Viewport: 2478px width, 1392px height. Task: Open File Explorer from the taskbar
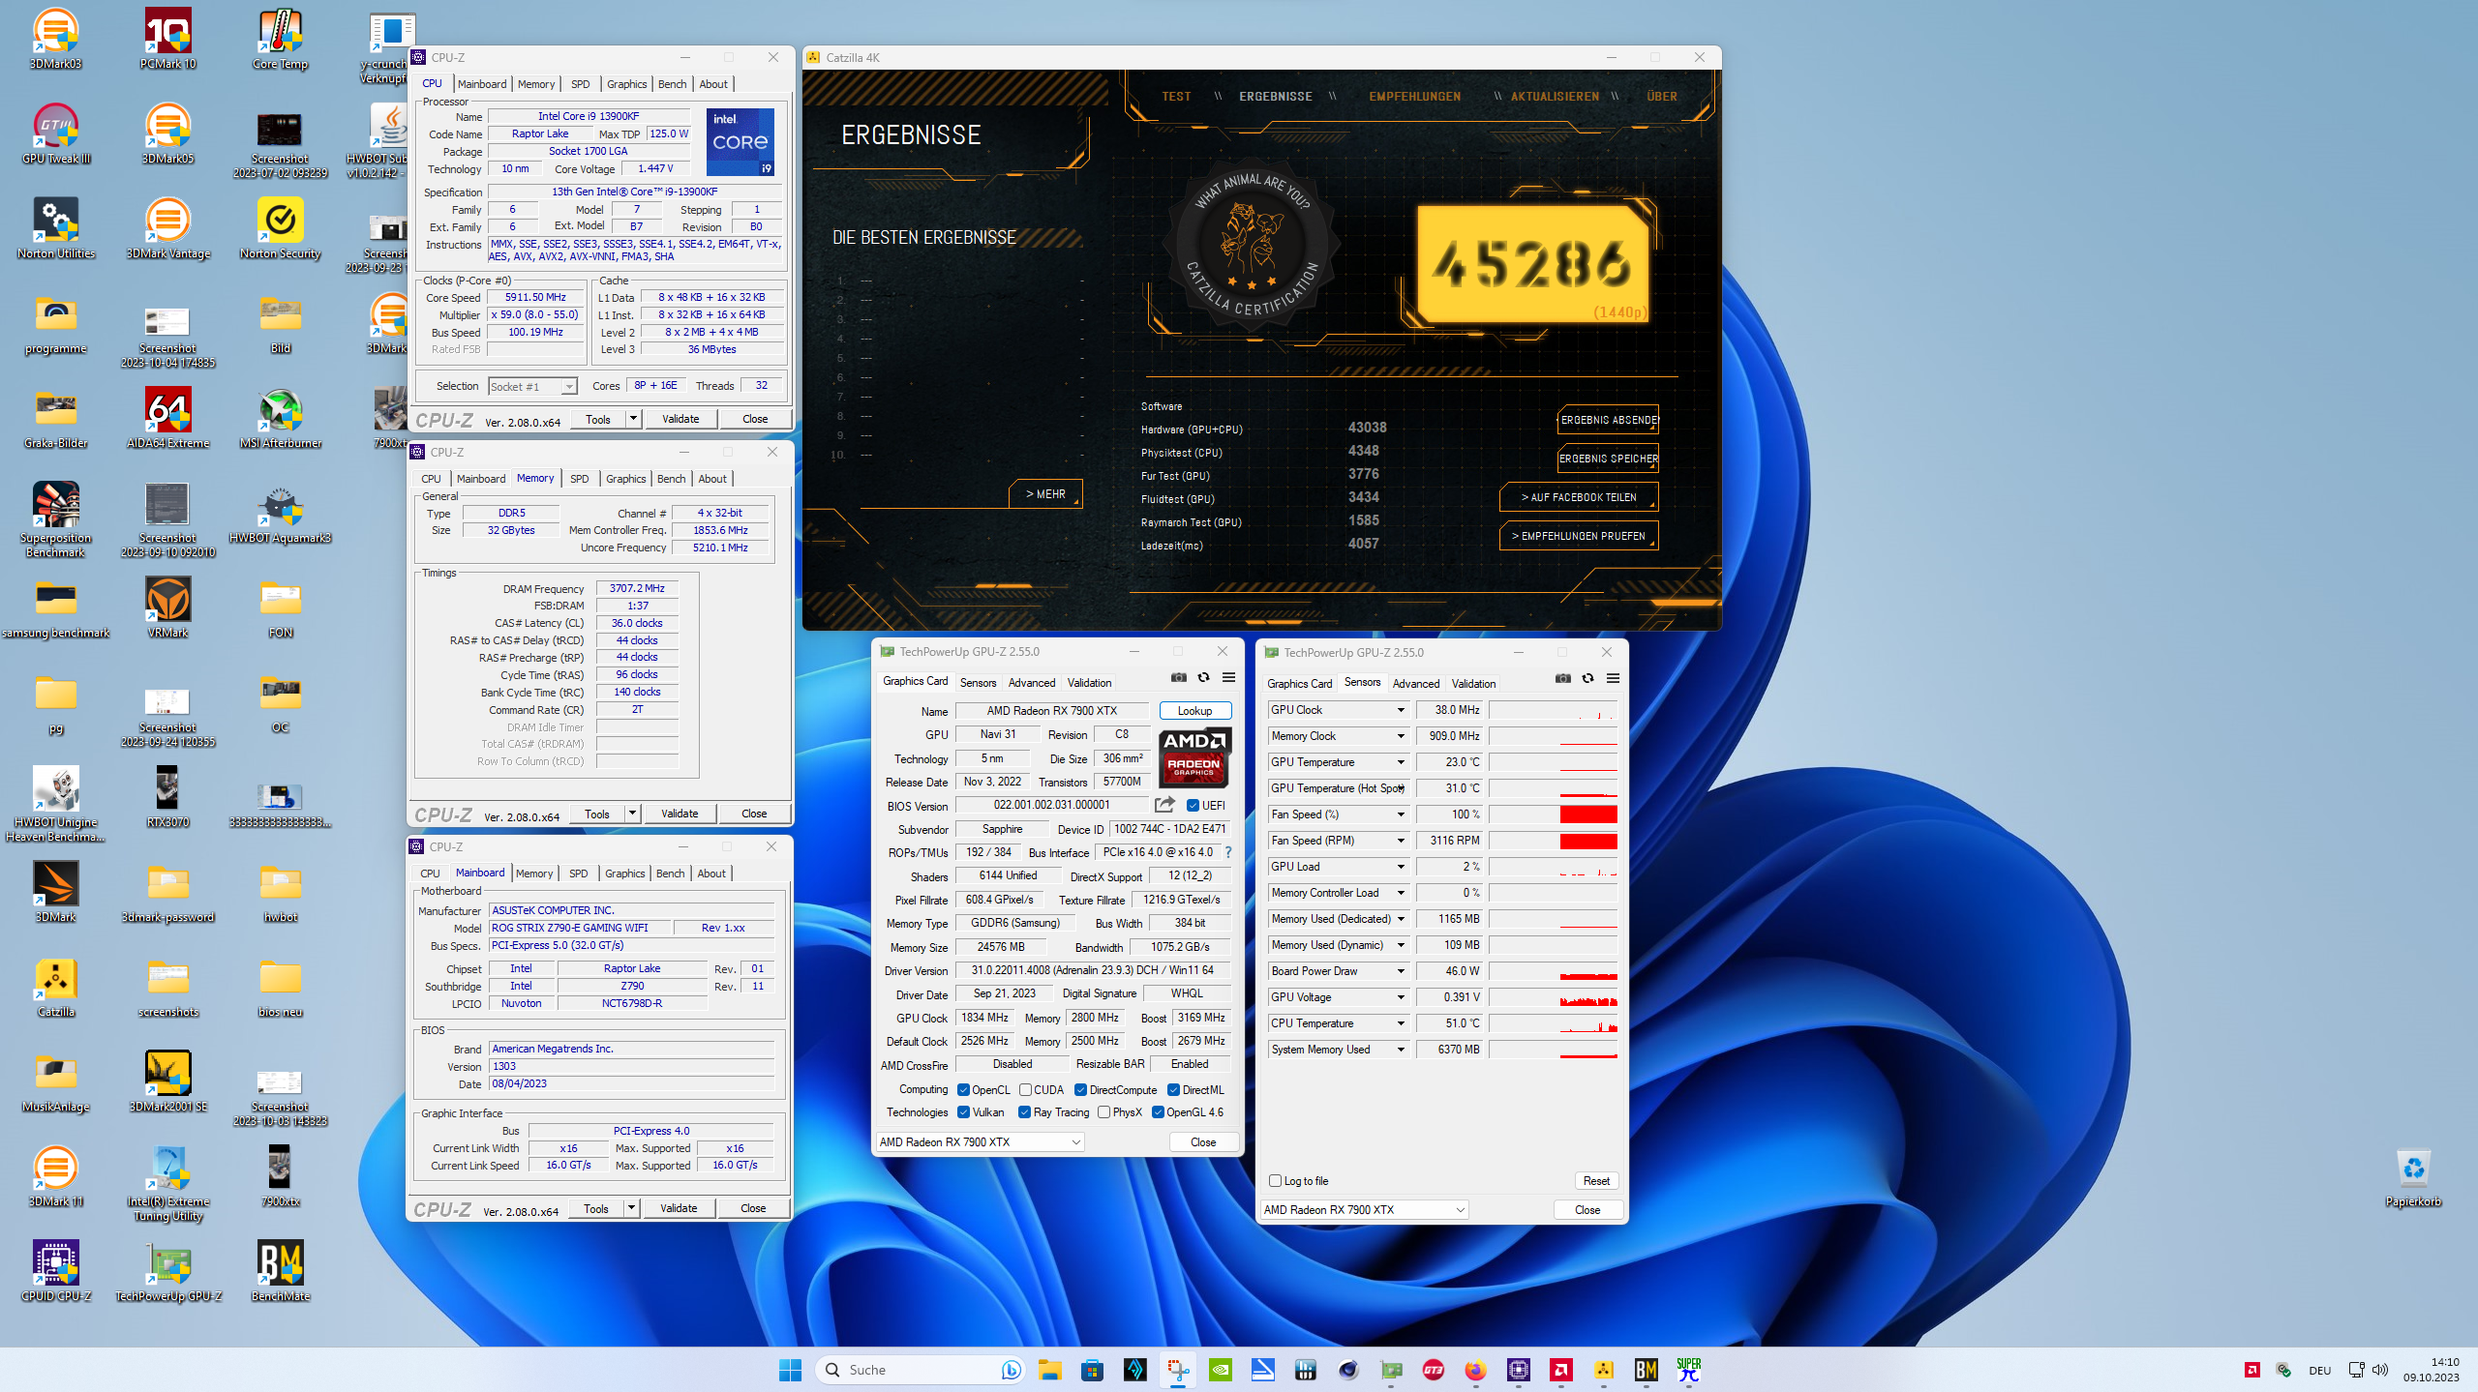point(1049,1370)
